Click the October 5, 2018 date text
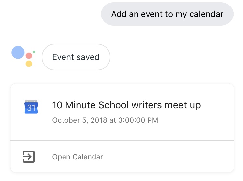243x181 pixels. click(80, 120)
